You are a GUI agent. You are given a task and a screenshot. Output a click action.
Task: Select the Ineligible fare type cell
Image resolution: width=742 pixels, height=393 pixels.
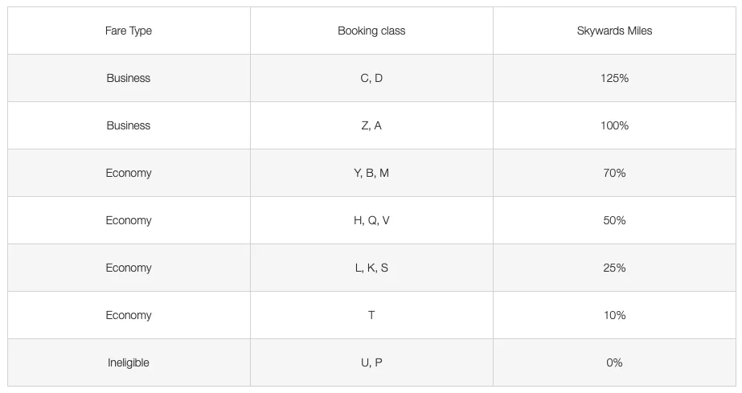(x=129, y=362)
